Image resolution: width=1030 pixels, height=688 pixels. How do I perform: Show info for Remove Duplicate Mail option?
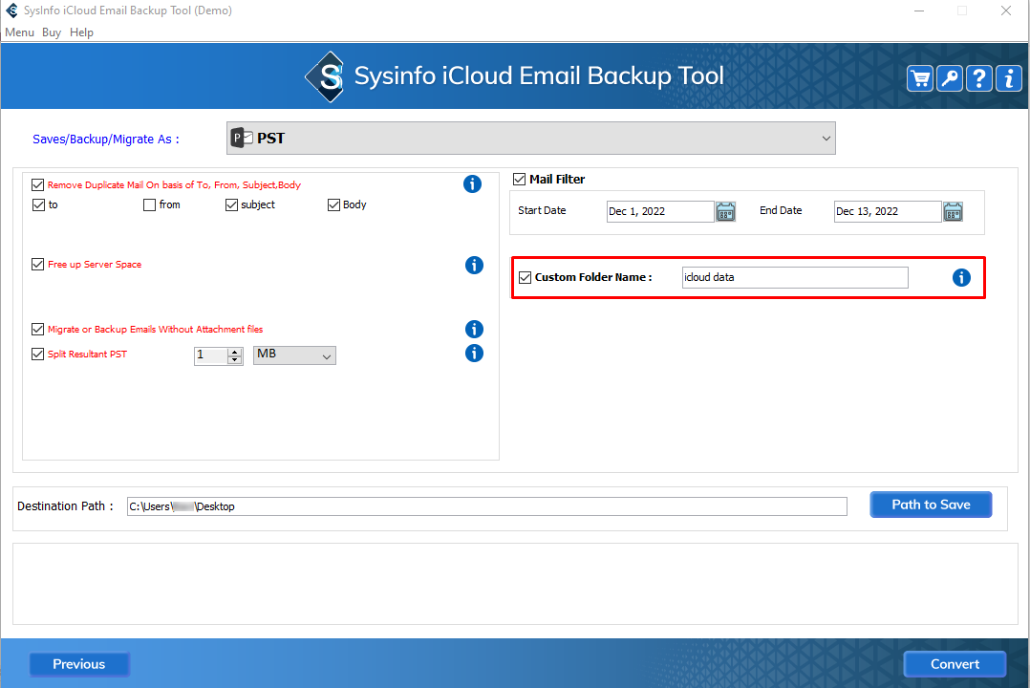point(472,184)
